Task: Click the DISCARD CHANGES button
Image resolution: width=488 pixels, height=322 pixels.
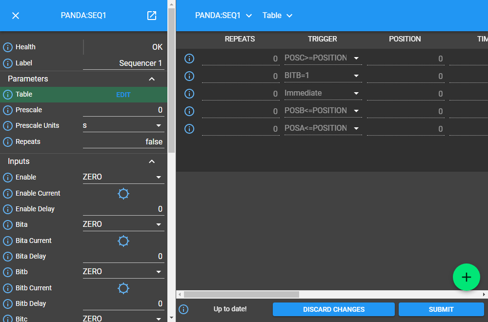Action: [333, 309]
